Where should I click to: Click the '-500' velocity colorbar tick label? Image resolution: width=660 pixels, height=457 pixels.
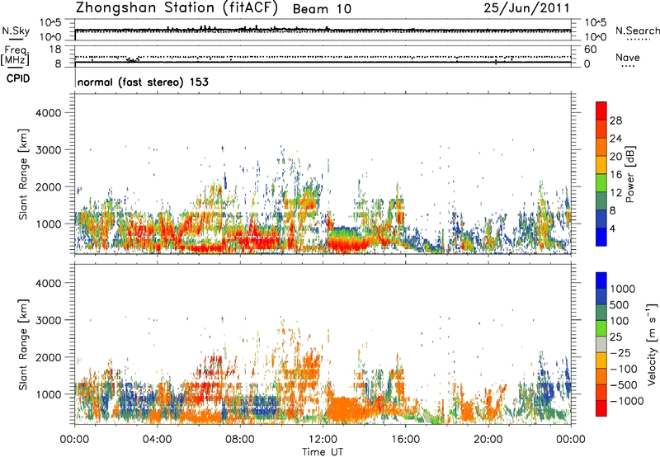coord(624,384)
